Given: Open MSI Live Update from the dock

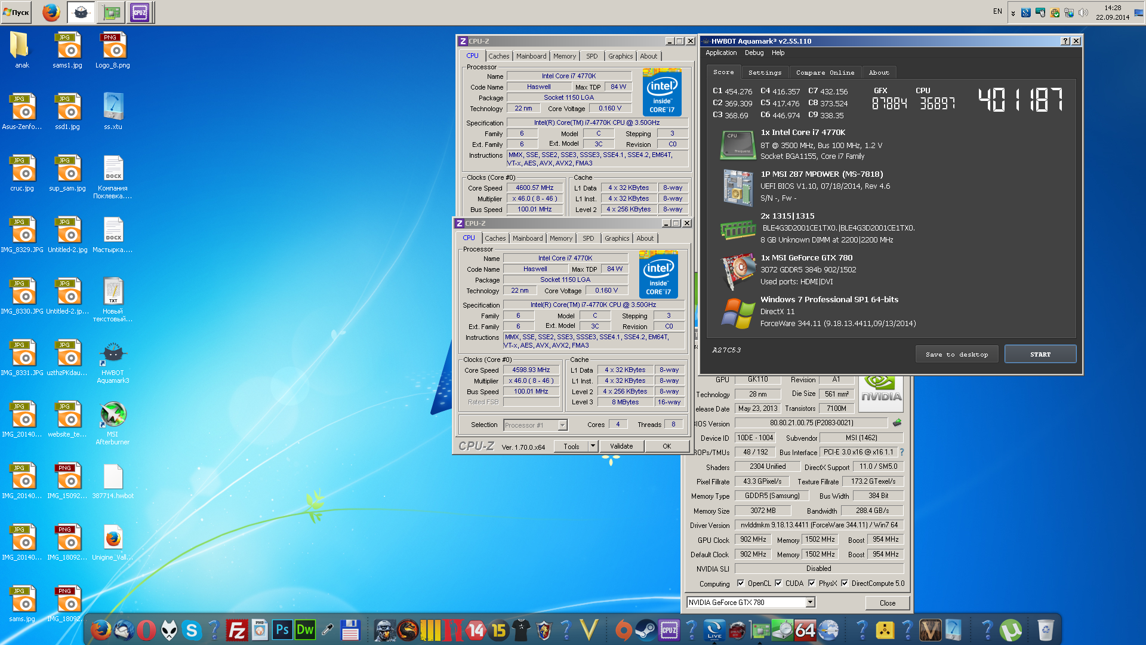Looking at the screenshot, I should click(x=714, y=629).
